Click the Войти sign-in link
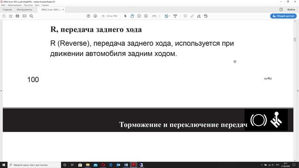Viewport: 299px width, 168px height. [x=291, y=9]
